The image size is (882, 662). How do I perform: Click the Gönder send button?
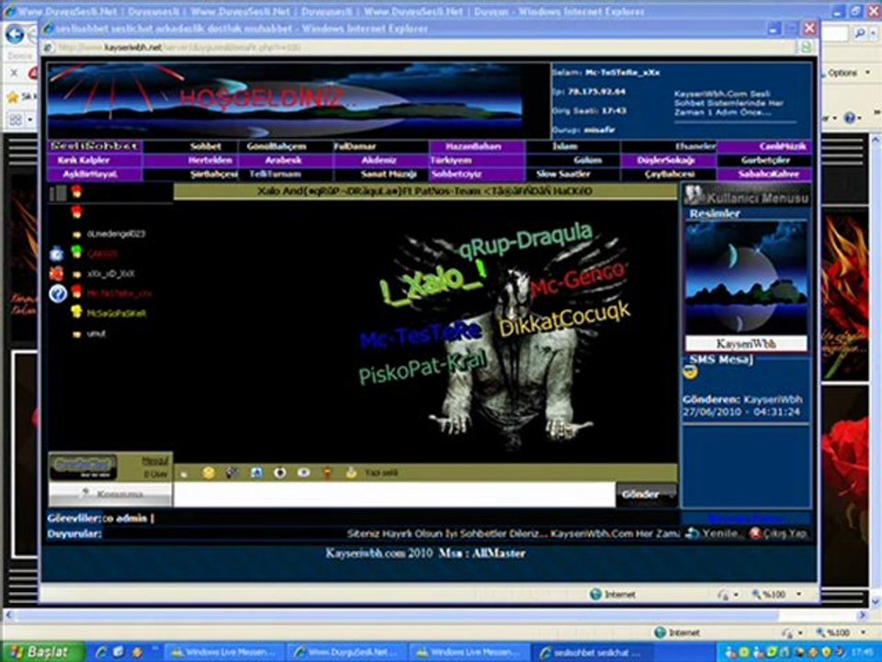[646, 495]
